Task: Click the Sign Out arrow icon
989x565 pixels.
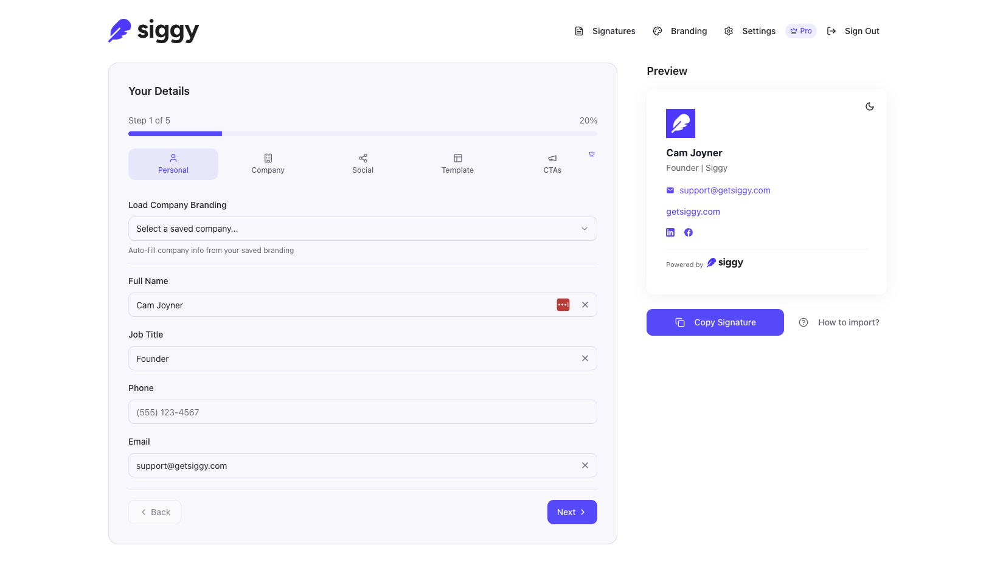Action: click(x=831, y=31)
